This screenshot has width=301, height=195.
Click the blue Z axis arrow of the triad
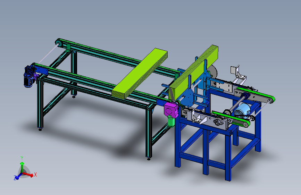click(19, 176)
